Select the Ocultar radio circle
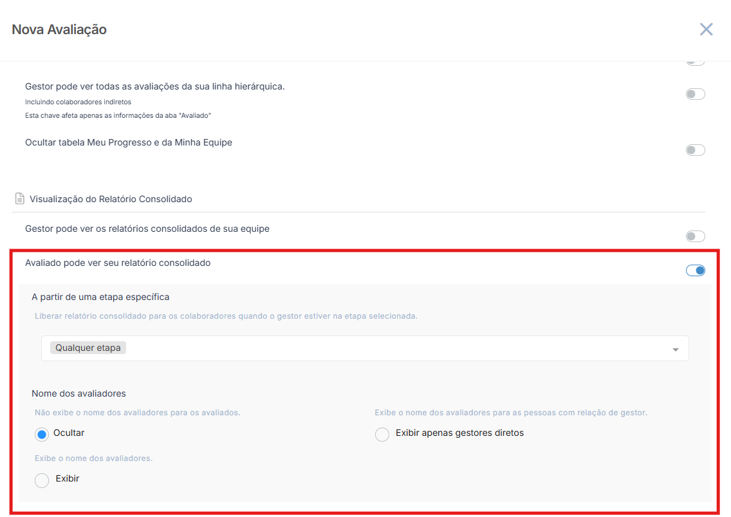This screenshot has width=731, height=517. [x=42, y=435]
